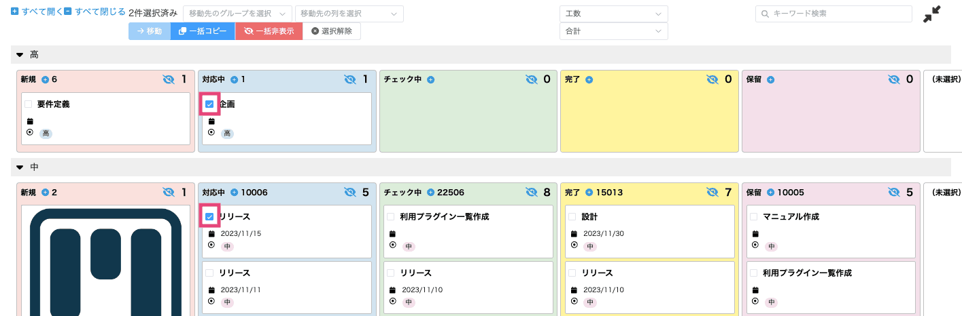Add a card via plus in 高 チェック中 column
Viewport: 962px width, 316px height.
point(430,79)
